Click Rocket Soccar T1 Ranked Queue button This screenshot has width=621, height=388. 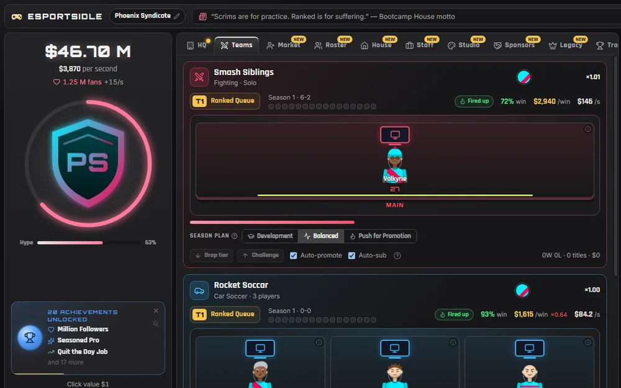(225, 314)
